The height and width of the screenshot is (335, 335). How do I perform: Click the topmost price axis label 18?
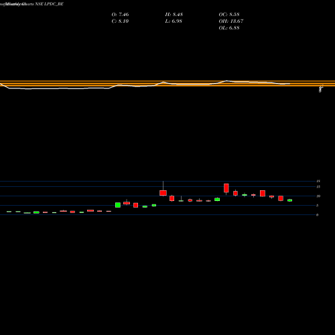click(318, 181)
